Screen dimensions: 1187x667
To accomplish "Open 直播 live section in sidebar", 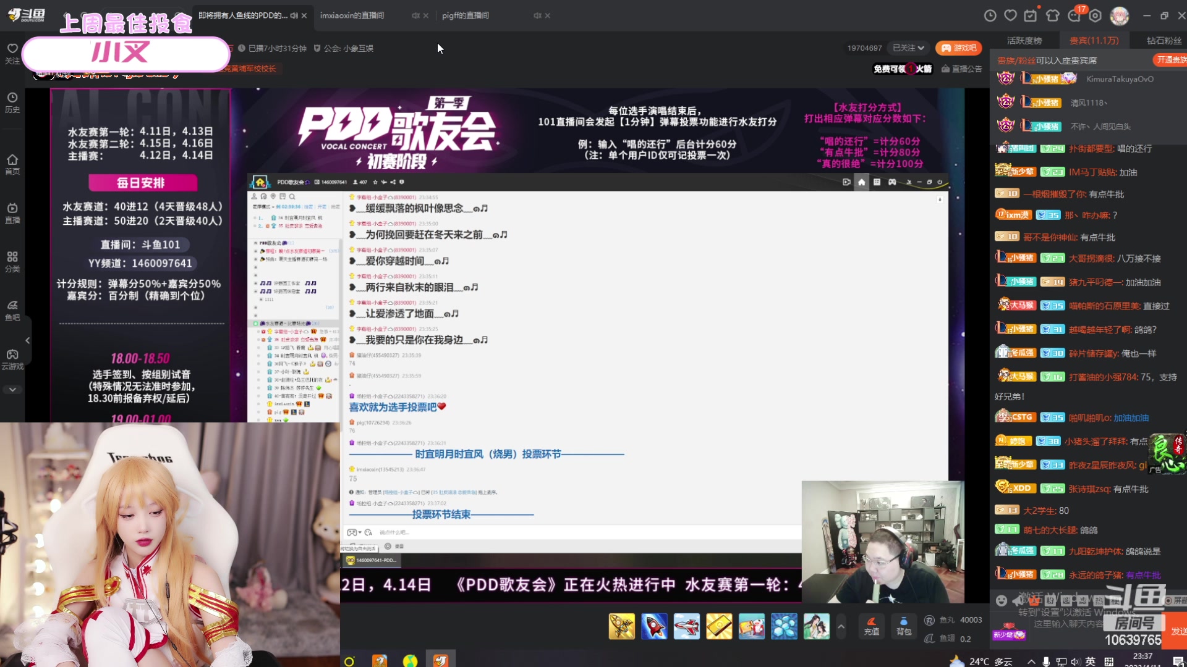I will coord(12,213).
